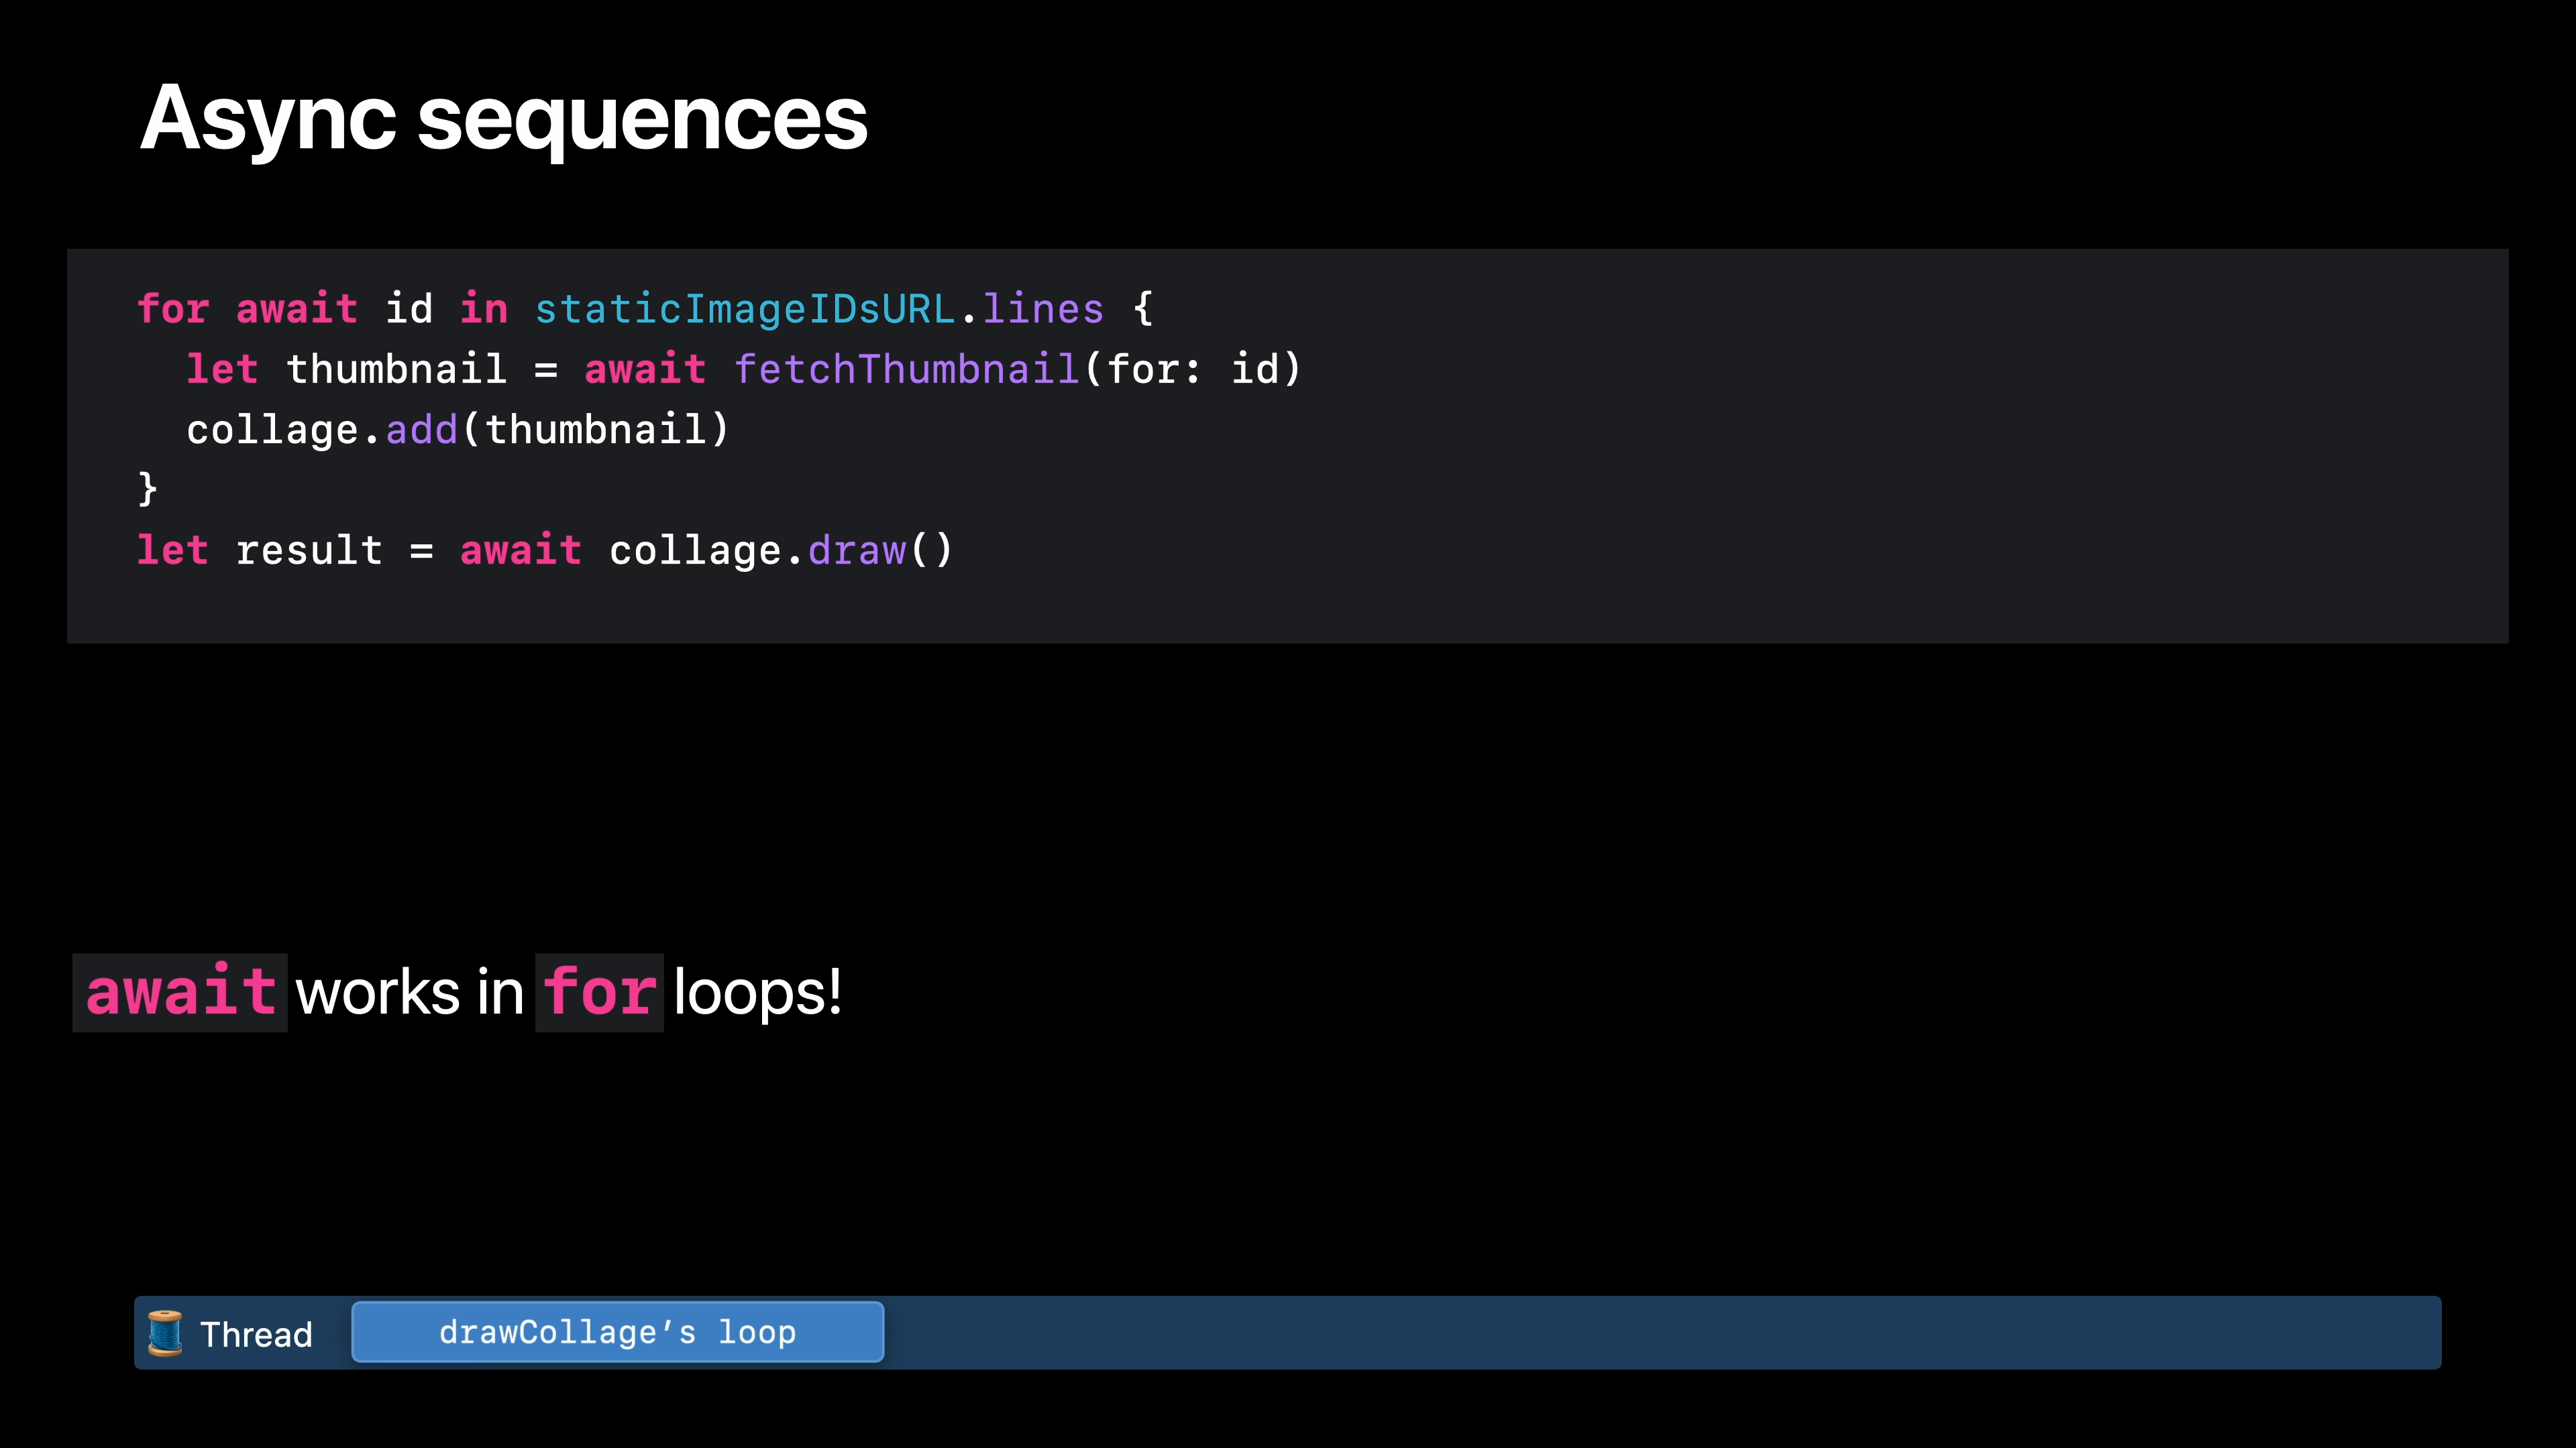Image resolution: width=2576 pixels, height=1448 pixels.
Task: Click the drawCollage's loop block
Action: point(617,1332)
